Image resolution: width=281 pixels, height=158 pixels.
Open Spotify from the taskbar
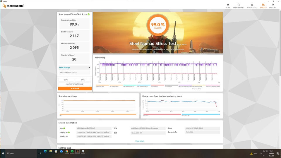pos(72,151)
